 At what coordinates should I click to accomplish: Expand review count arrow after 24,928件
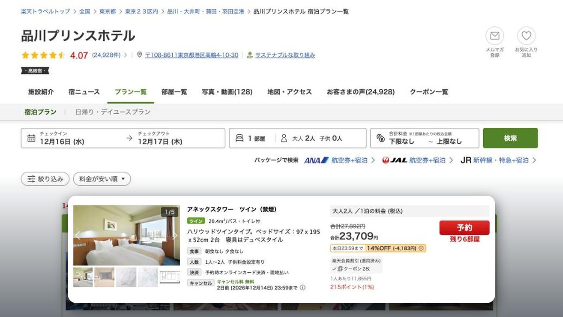[125, 55]
